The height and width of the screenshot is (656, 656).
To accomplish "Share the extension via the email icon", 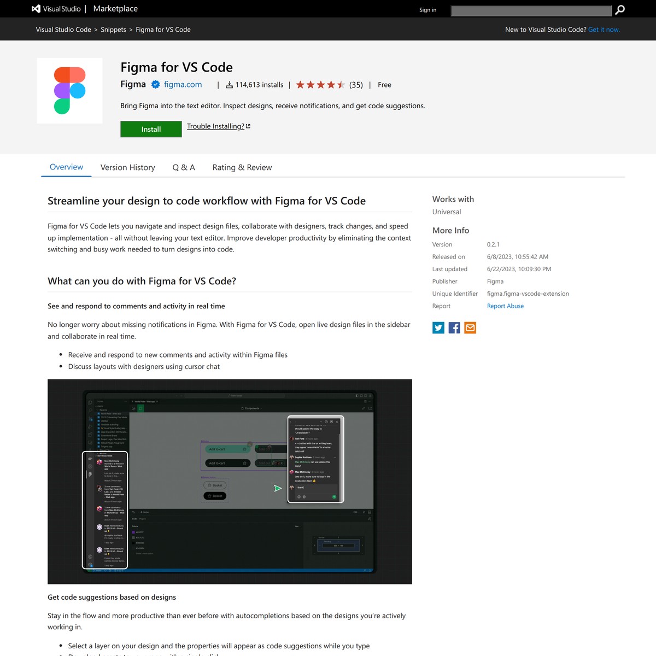I will tap(470, 327).
